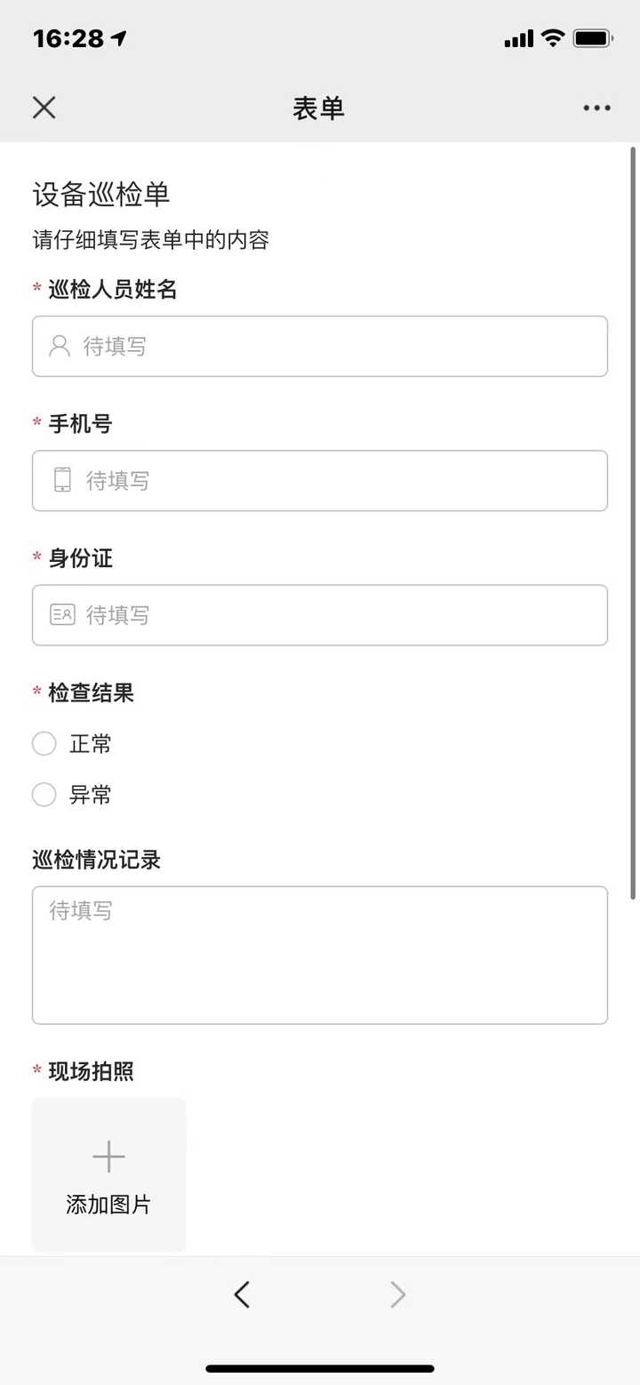Tap the plus icon to add photo
The image size is (640, 1385).
108,1157
